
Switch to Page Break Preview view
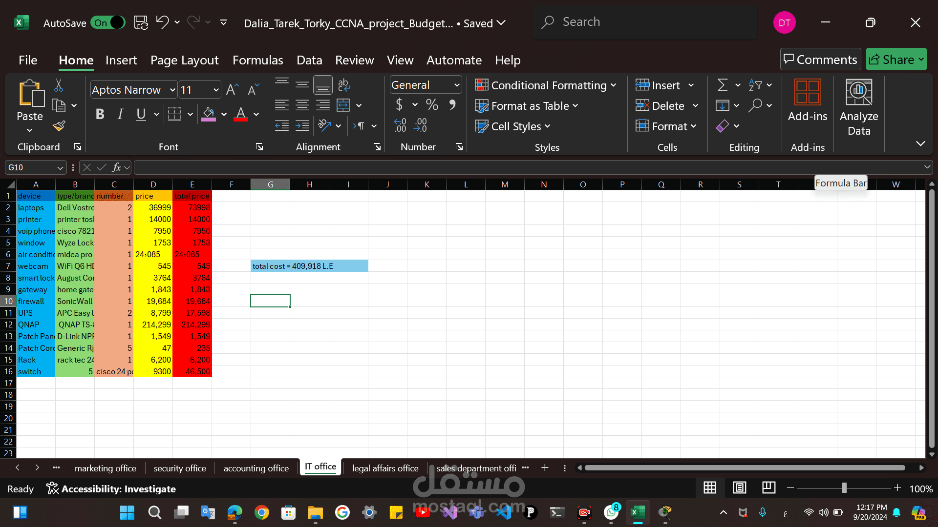point(768,487)
